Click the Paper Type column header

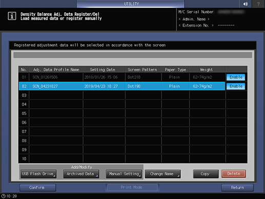[175, 70]
